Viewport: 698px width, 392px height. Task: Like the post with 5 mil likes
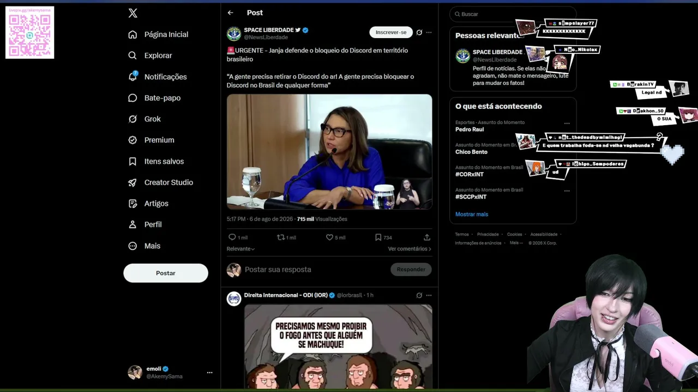point(329,237)
